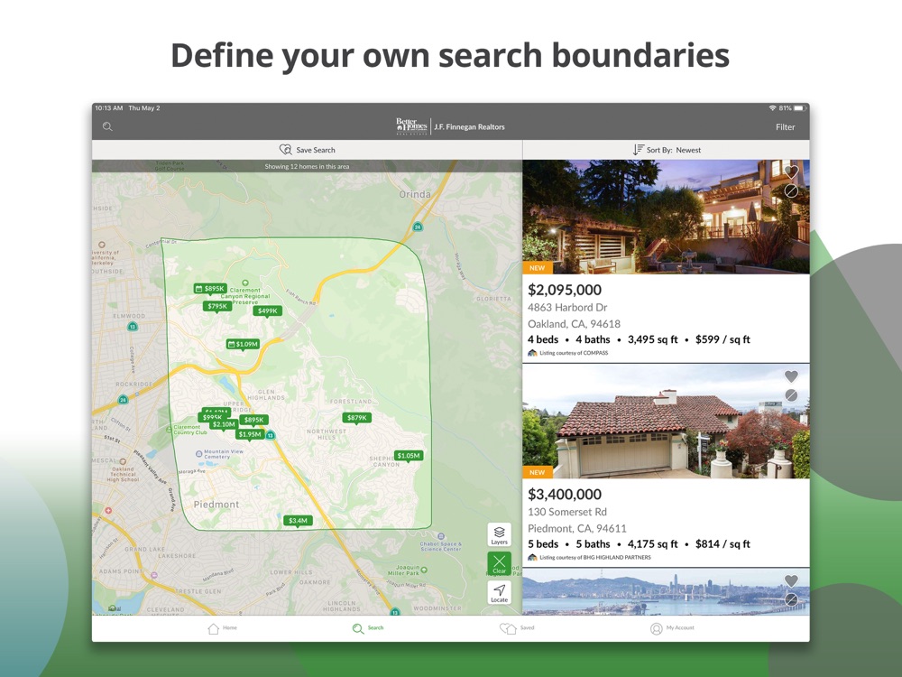Viewport: 902px width, 677px height.
Task: Open the 130 Somerset Rd listing photo
Action: click(x=666, y=421)
